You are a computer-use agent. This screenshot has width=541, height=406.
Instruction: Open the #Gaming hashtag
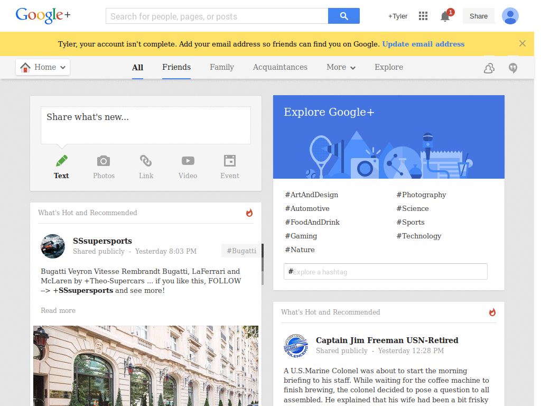[x=301, y=236]
